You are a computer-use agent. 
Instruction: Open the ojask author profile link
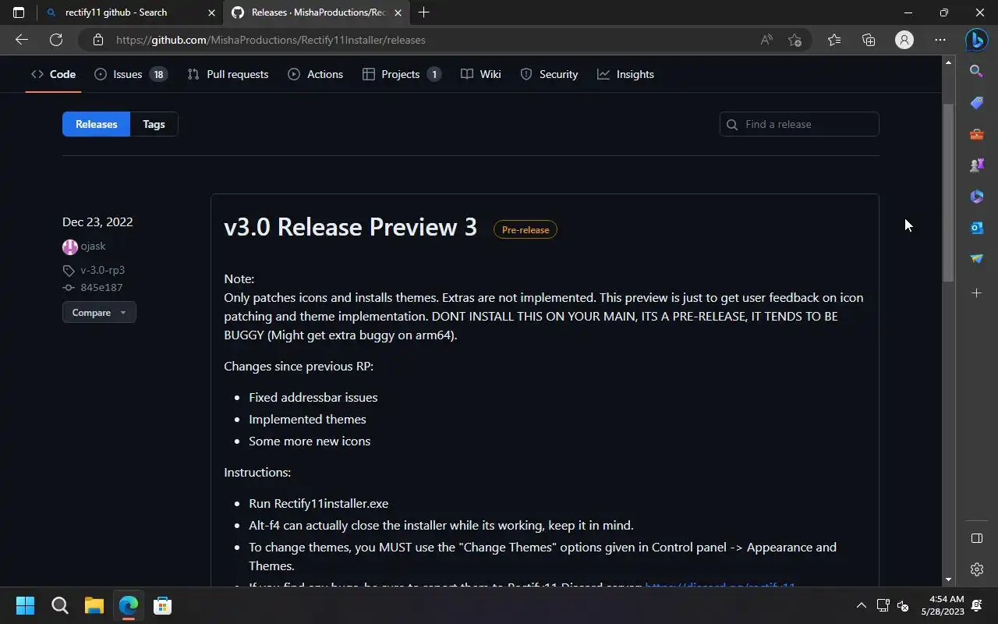[x=93, y=246]
